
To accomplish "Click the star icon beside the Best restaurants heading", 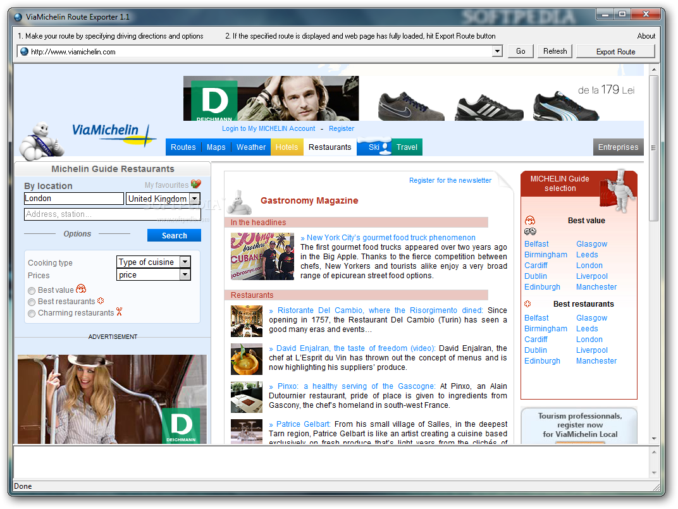I will (527, 304).
